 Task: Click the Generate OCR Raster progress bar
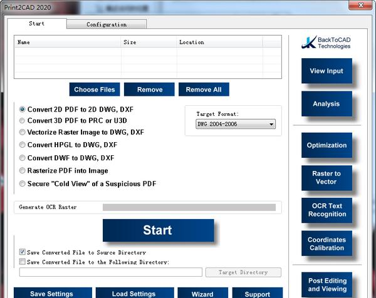pos(189,207)
